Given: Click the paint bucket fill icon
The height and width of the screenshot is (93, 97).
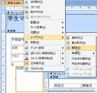Looking at the screenshot, I should 27,53.
